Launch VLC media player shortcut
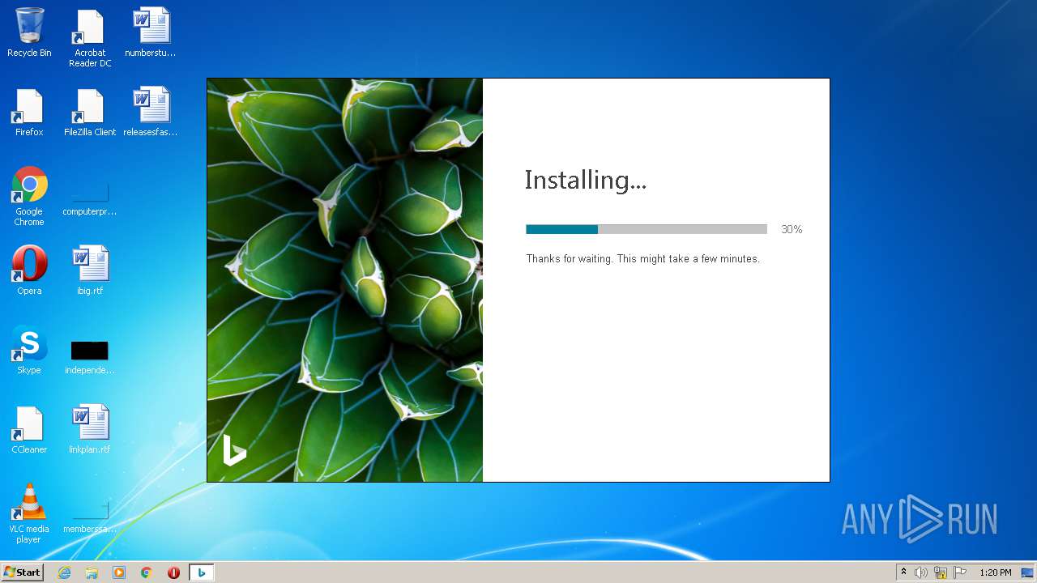The image size is (1037, 583). point(29,513)
